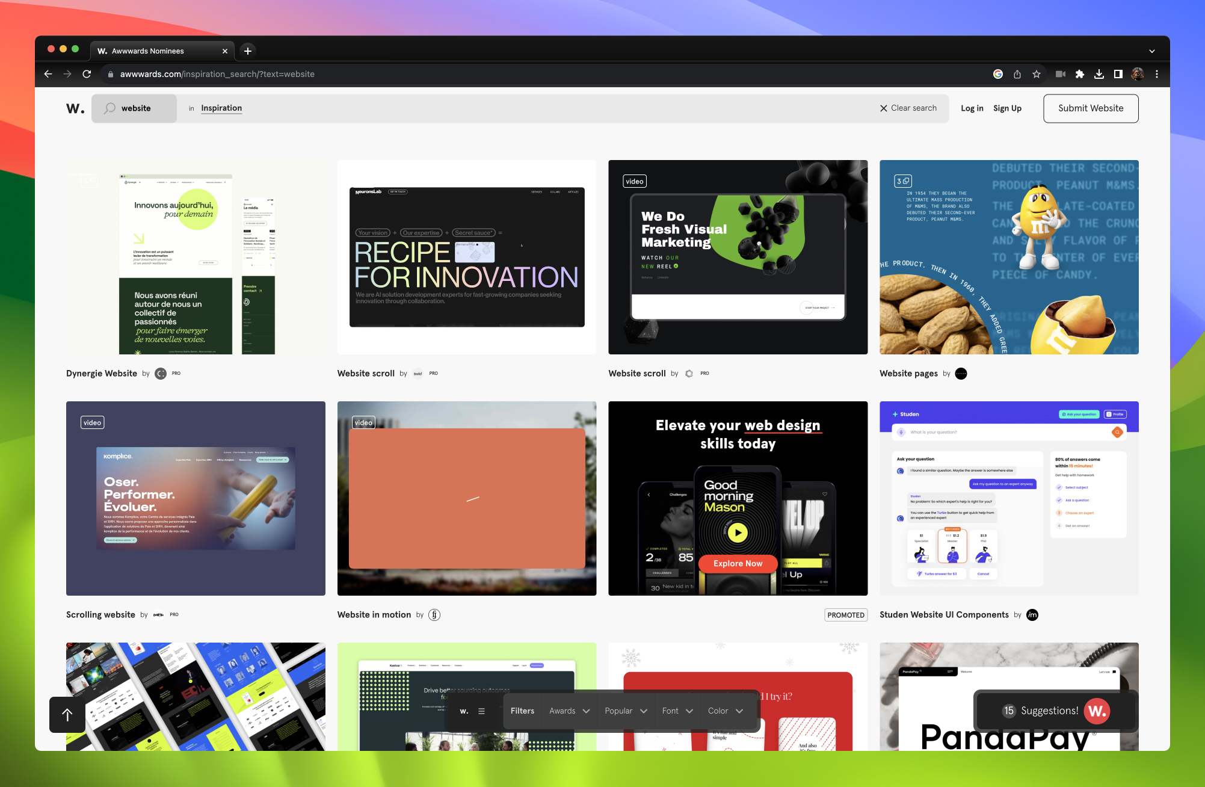Open the Popular sorting dropdown
Viewport: 1205px width, 787px height.
pyautogui.click(x=625, y=711)
